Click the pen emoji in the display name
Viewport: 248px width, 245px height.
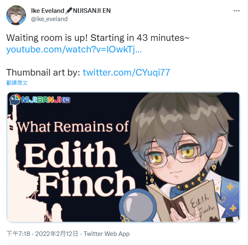click(69, 11)
